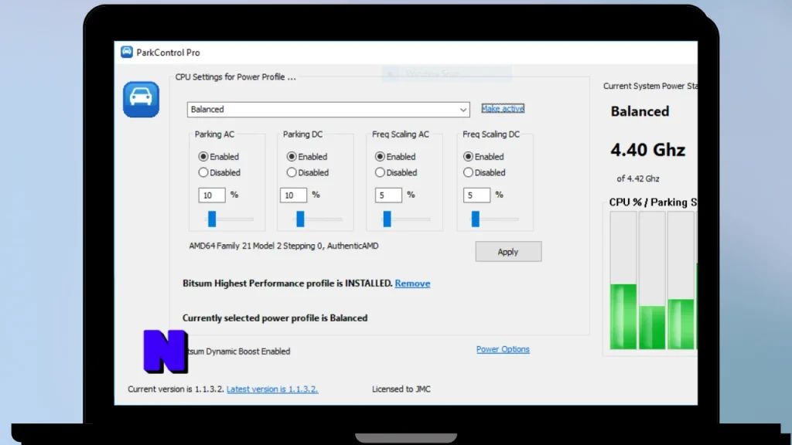The width and height of the screenshot is (792, 445).
Task: Click the Apply button
Action: (508, 252)
